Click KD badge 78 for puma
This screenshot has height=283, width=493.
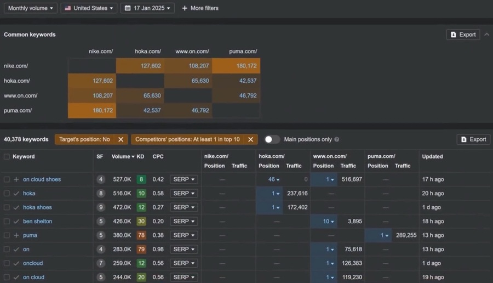[x=141, y=235]
